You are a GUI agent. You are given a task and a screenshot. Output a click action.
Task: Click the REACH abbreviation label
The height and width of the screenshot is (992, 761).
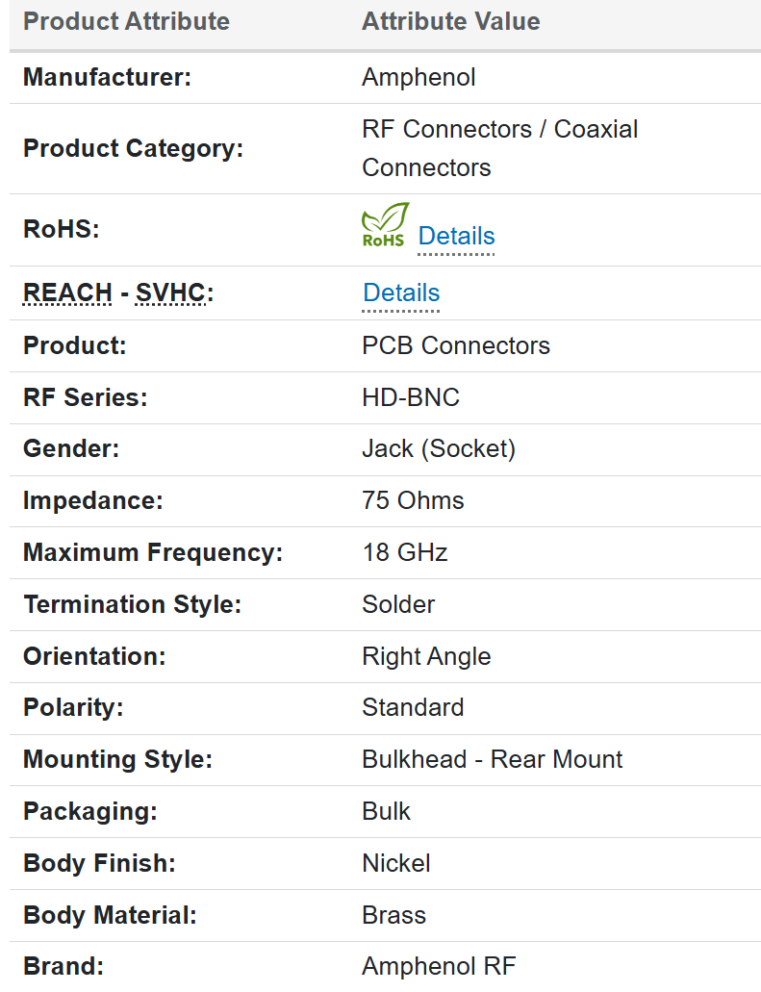[x=67, y=293]
